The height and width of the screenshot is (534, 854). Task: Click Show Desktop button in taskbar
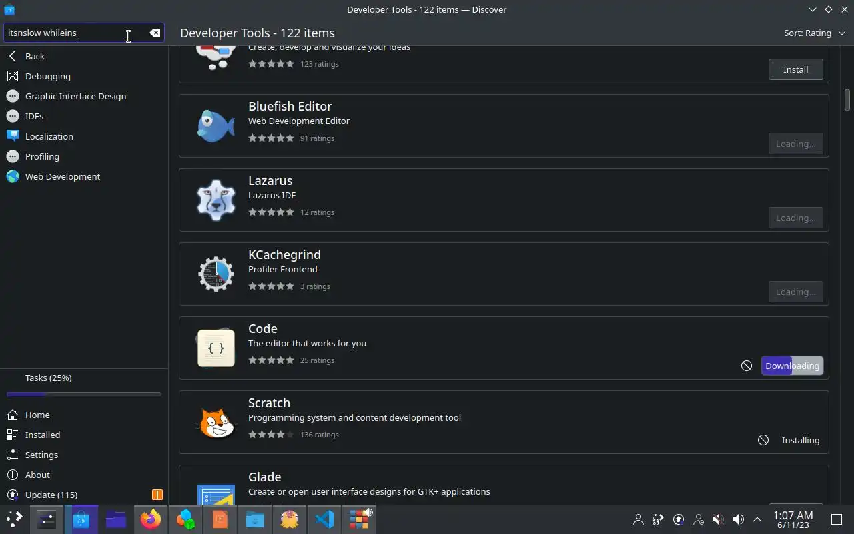point(836,519)
